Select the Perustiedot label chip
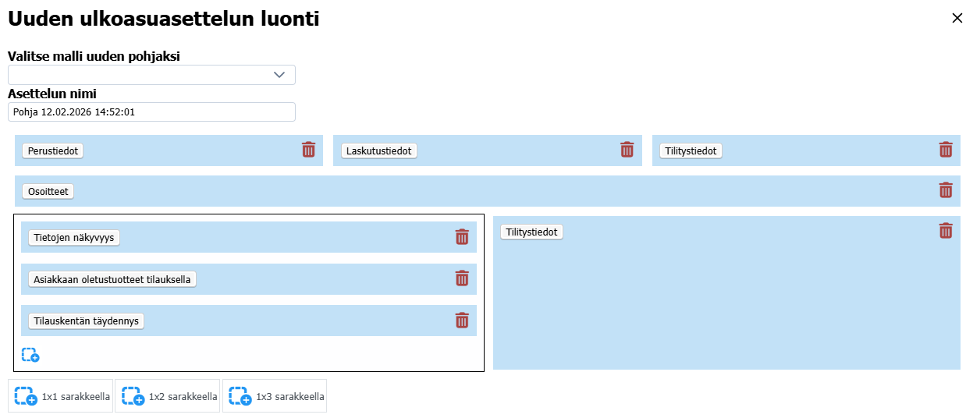Screen dimensions: 966x418 point(52,151)
